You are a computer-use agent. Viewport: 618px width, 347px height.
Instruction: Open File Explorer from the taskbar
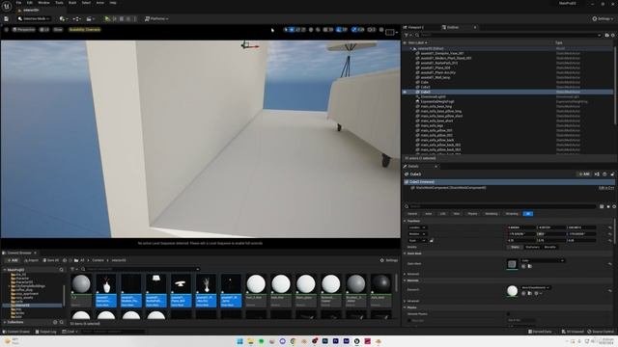coord(250,341)
